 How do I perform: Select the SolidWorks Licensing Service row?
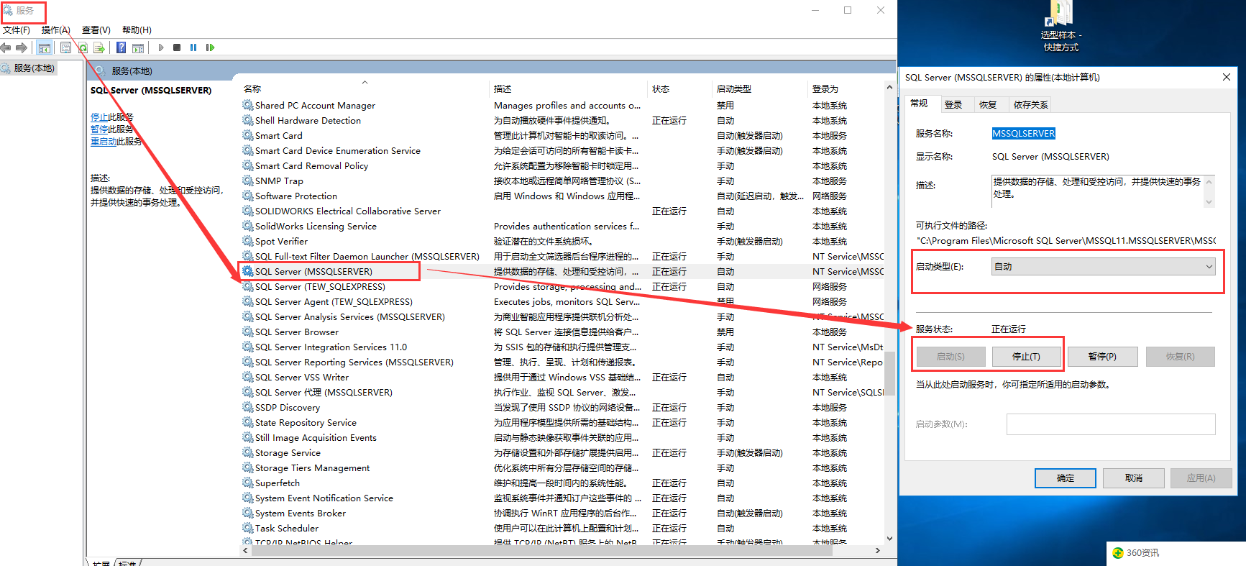tap(563, 226)
